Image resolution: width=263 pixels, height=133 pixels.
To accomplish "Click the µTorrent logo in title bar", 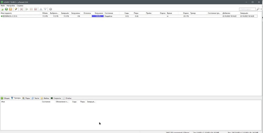I will [x=2, y=2].
